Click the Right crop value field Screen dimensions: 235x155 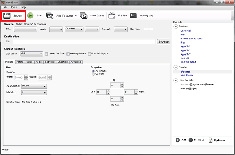129,92
